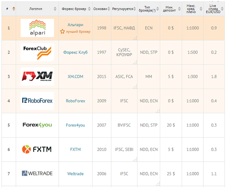Click the Forex4you logo
This screenshot has width=226, height=187.
(x=37, y=125)
